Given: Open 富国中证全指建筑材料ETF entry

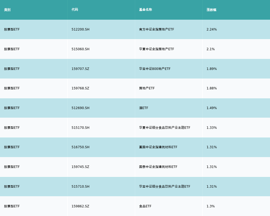Looking at the screenshot, I should [x=158, y=147].
